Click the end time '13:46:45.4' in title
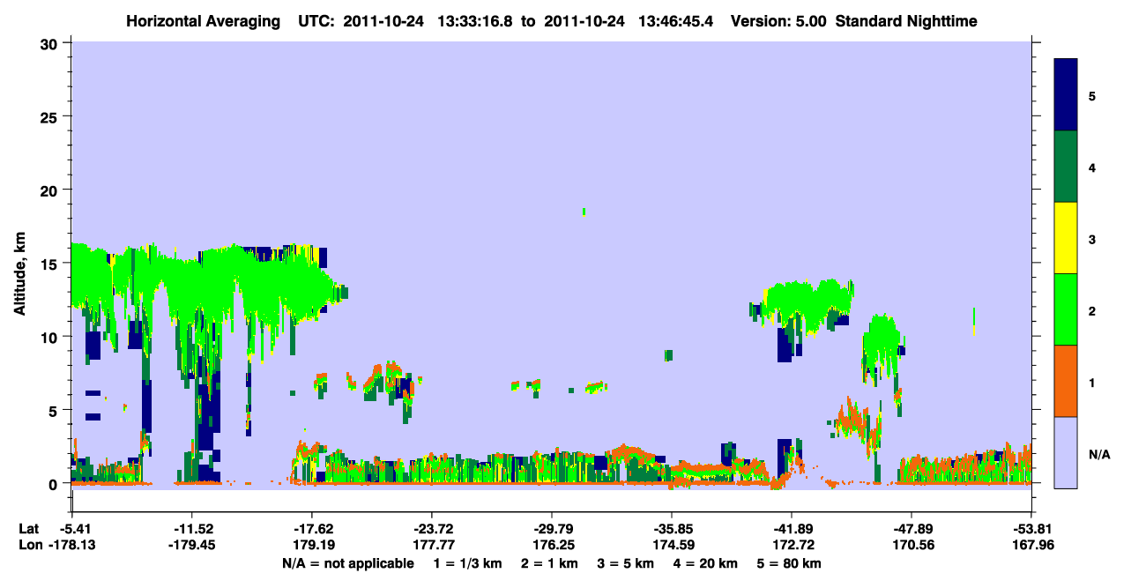 tap(674, 21)
